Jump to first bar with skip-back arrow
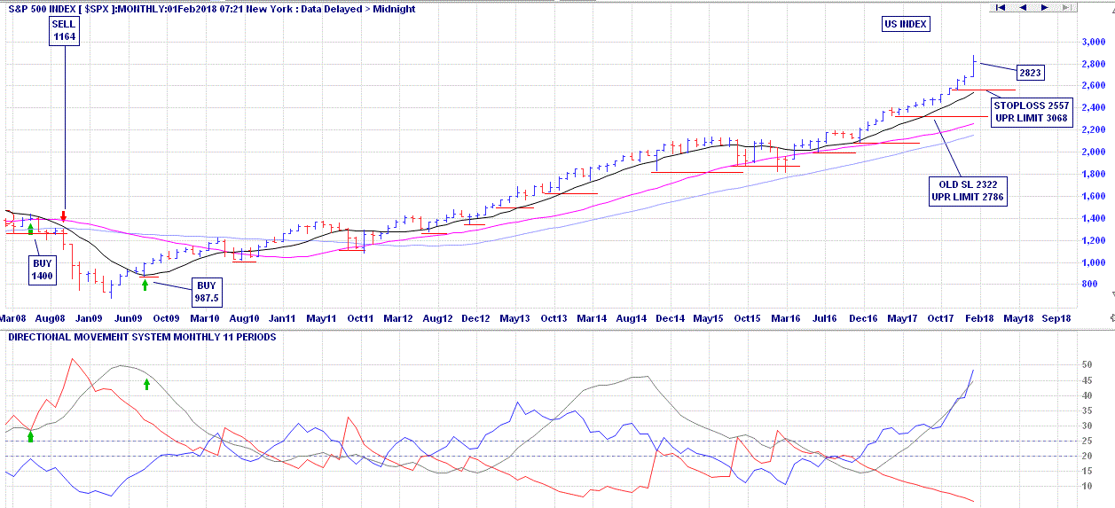This screenshot has width=1115, height=508. click(1000, 8)
